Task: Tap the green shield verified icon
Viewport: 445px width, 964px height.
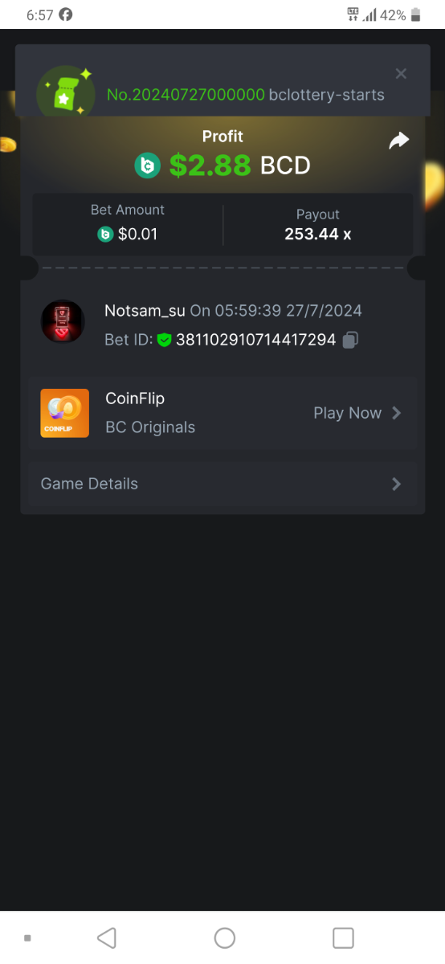Action: [165, 340]
